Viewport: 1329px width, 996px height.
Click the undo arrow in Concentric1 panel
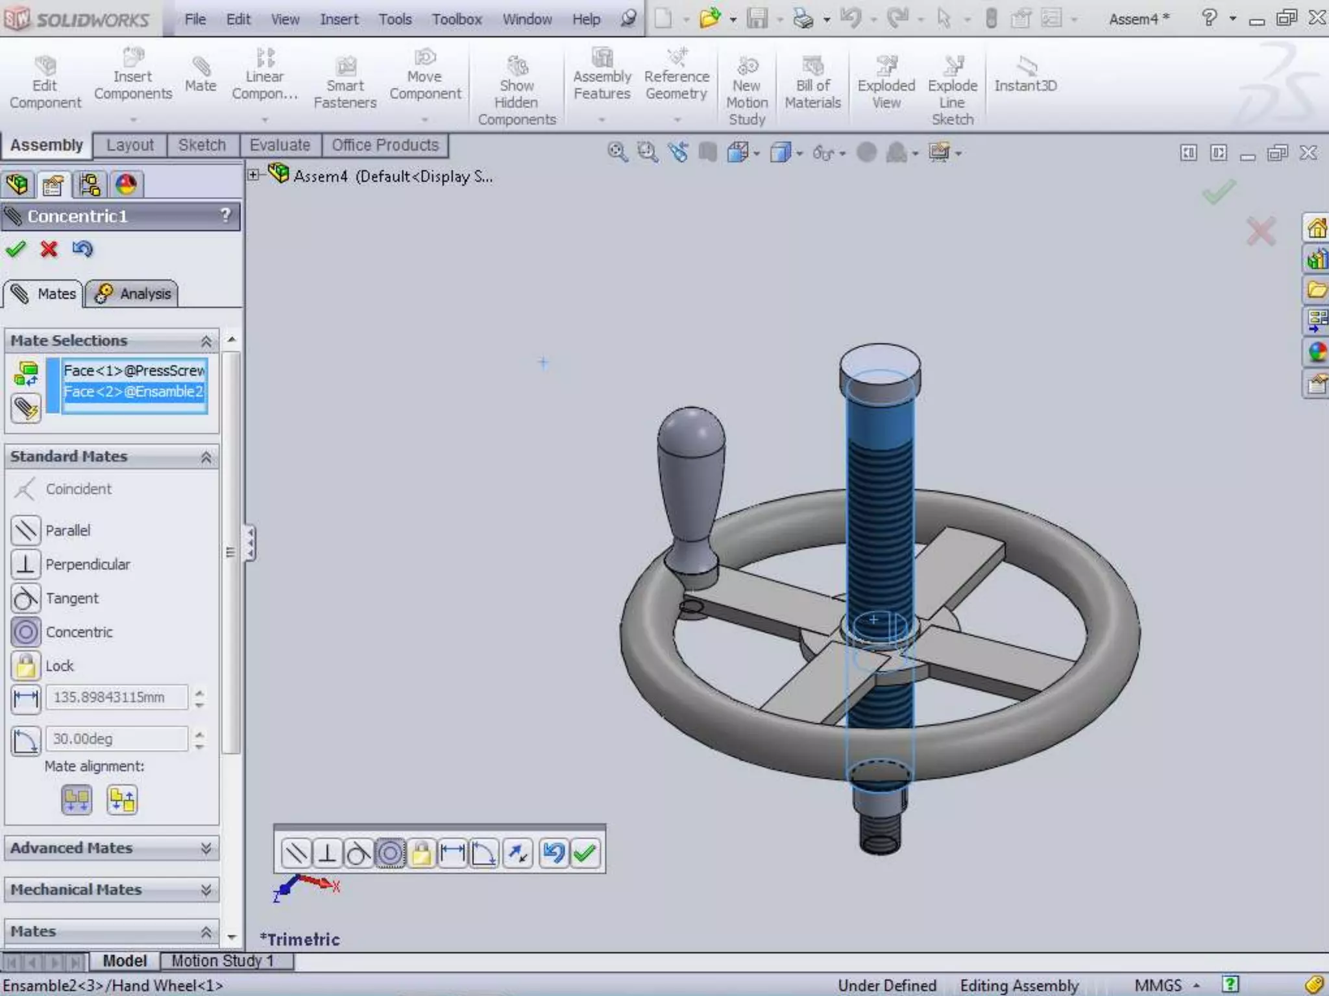pyautogui.click(x=82, y=249)
